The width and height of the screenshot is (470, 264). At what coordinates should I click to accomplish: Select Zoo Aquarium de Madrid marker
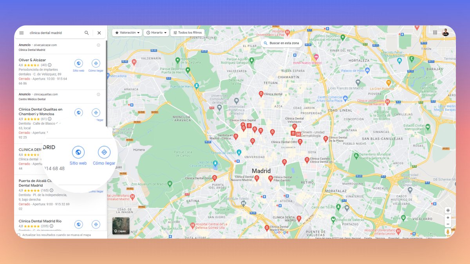point(170,183)
